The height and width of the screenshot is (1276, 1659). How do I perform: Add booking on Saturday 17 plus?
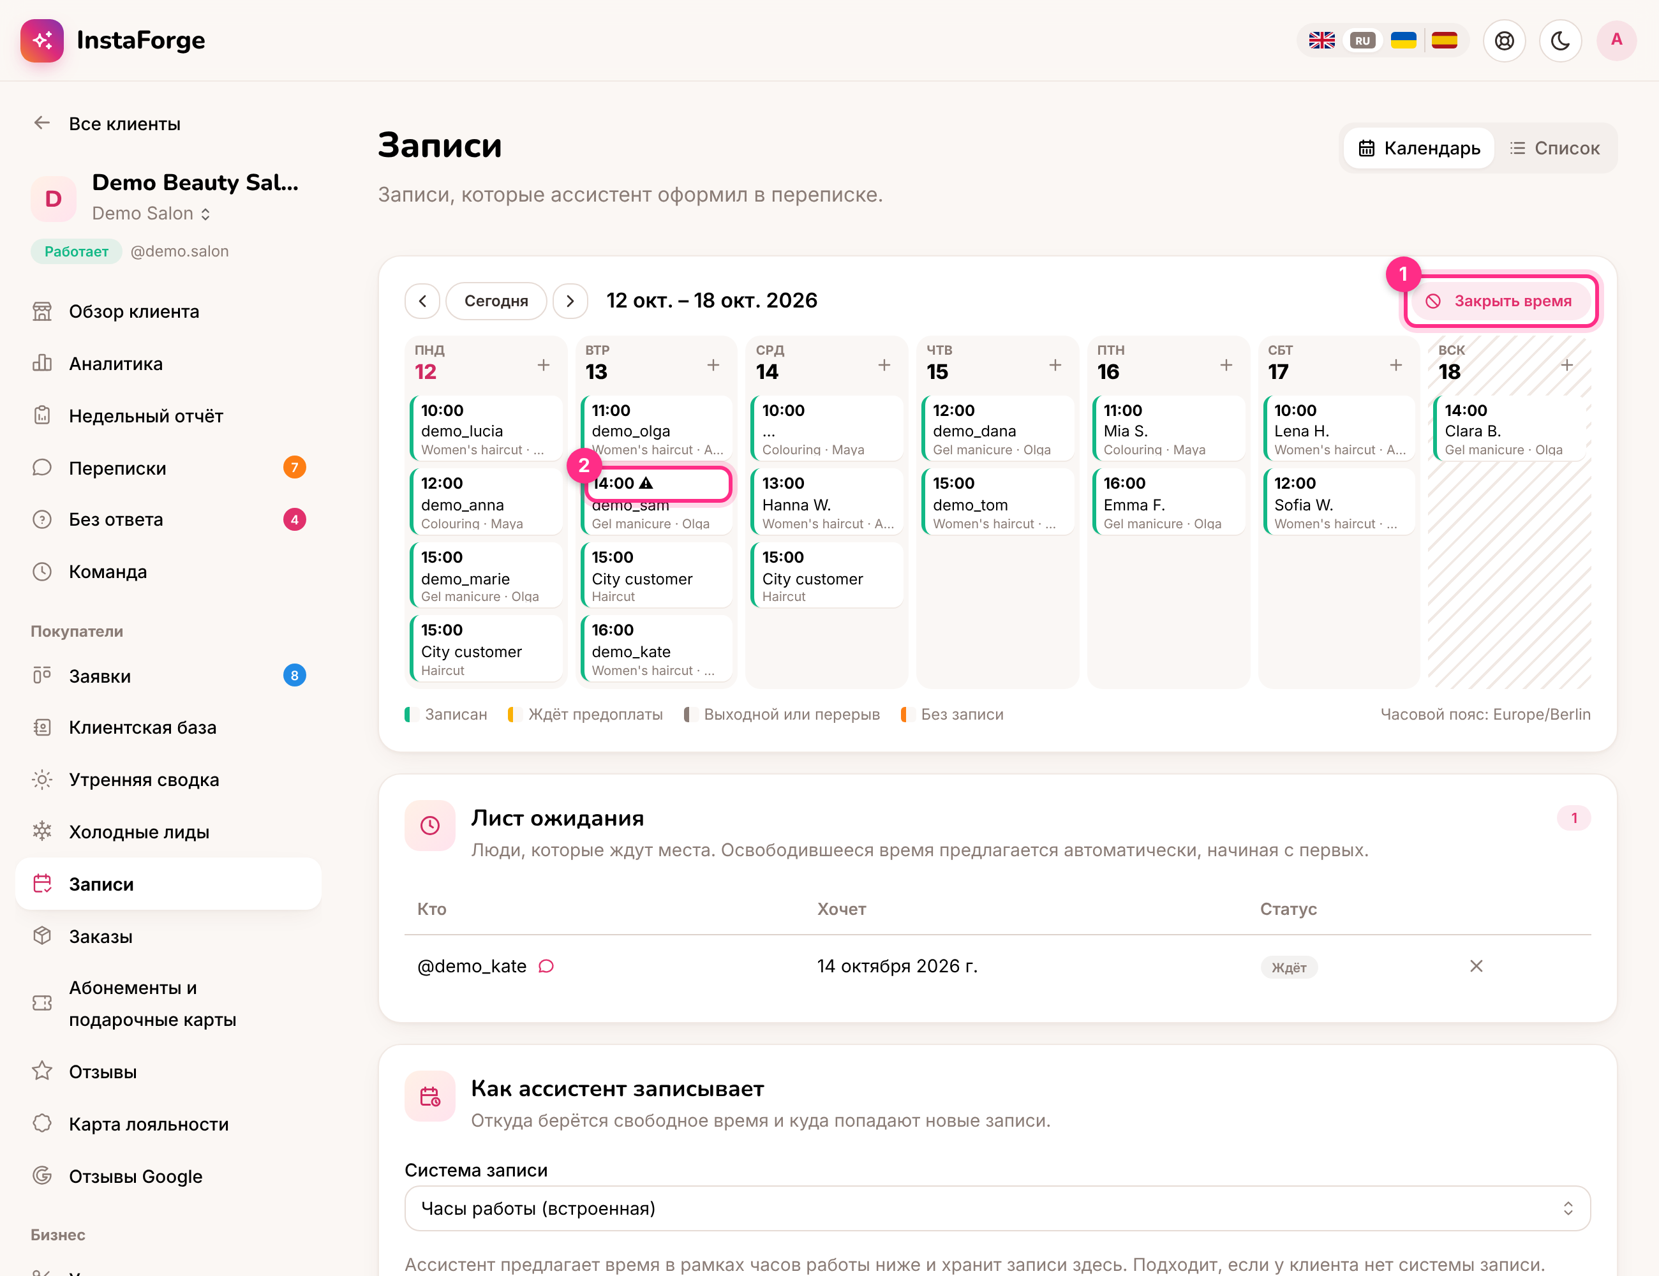tap(1396, 366)
